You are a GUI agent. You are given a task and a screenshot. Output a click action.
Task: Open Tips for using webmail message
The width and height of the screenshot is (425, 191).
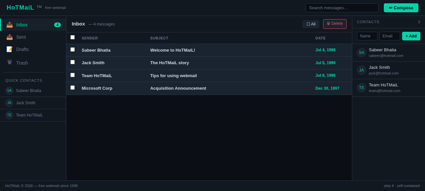point(174,76)
